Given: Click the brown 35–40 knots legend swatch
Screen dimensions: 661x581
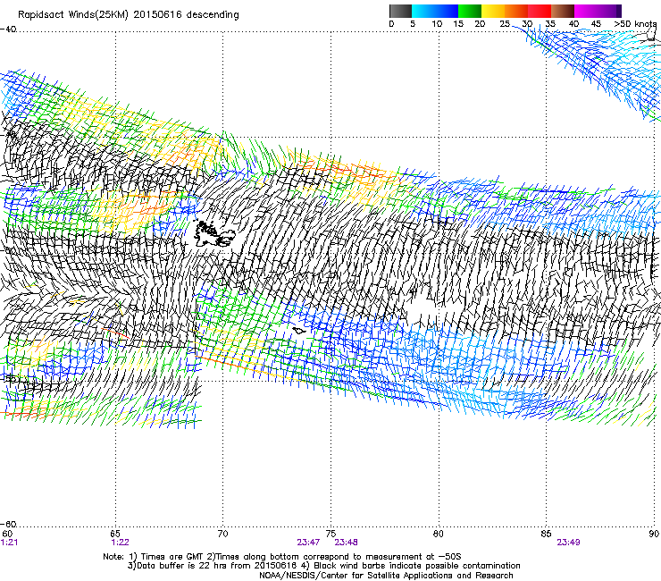Looking at the screenshot, I should pyautogui.click(x=563, y=11).
